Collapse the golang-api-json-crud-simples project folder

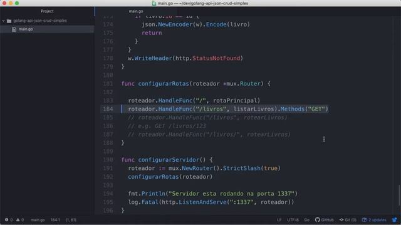[x=4, y=21]
